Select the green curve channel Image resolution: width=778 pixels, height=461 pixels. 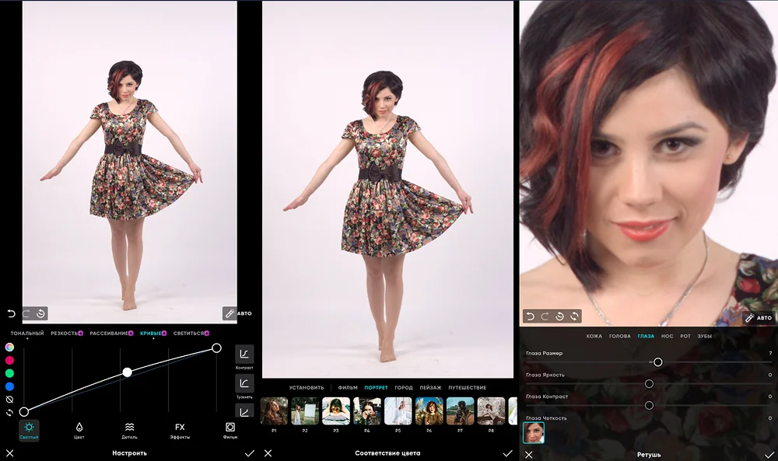click(x=9, y=373)
